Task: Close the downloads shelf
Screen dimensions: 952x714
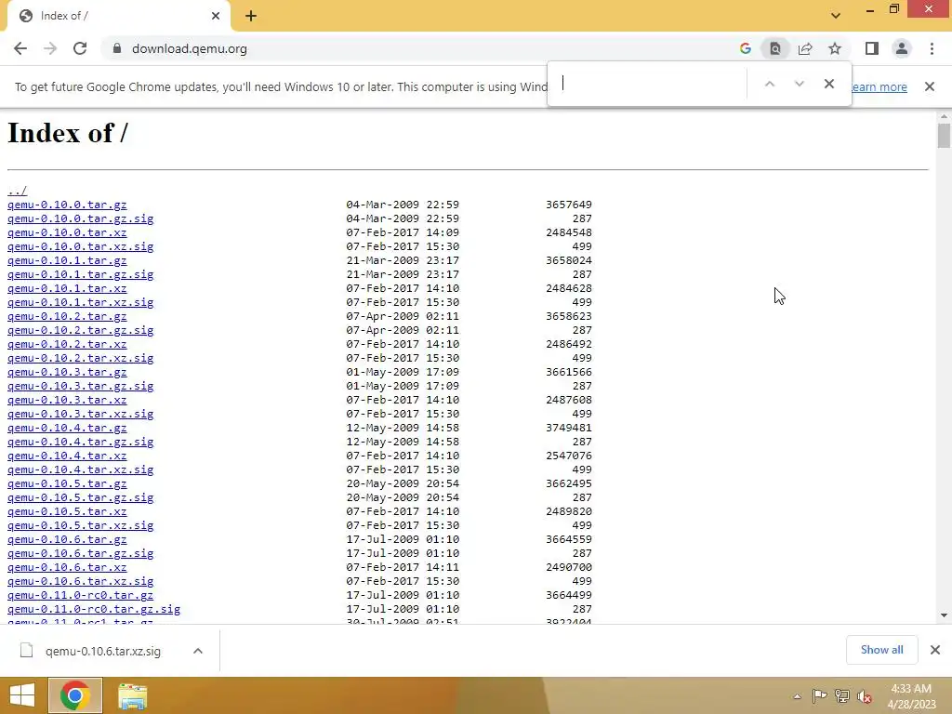Action: (x=935, y=650)
